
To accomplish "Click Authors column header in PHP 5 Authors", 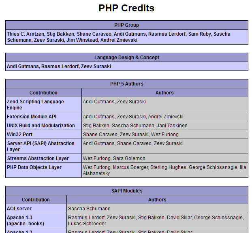I will coord(165,93).
